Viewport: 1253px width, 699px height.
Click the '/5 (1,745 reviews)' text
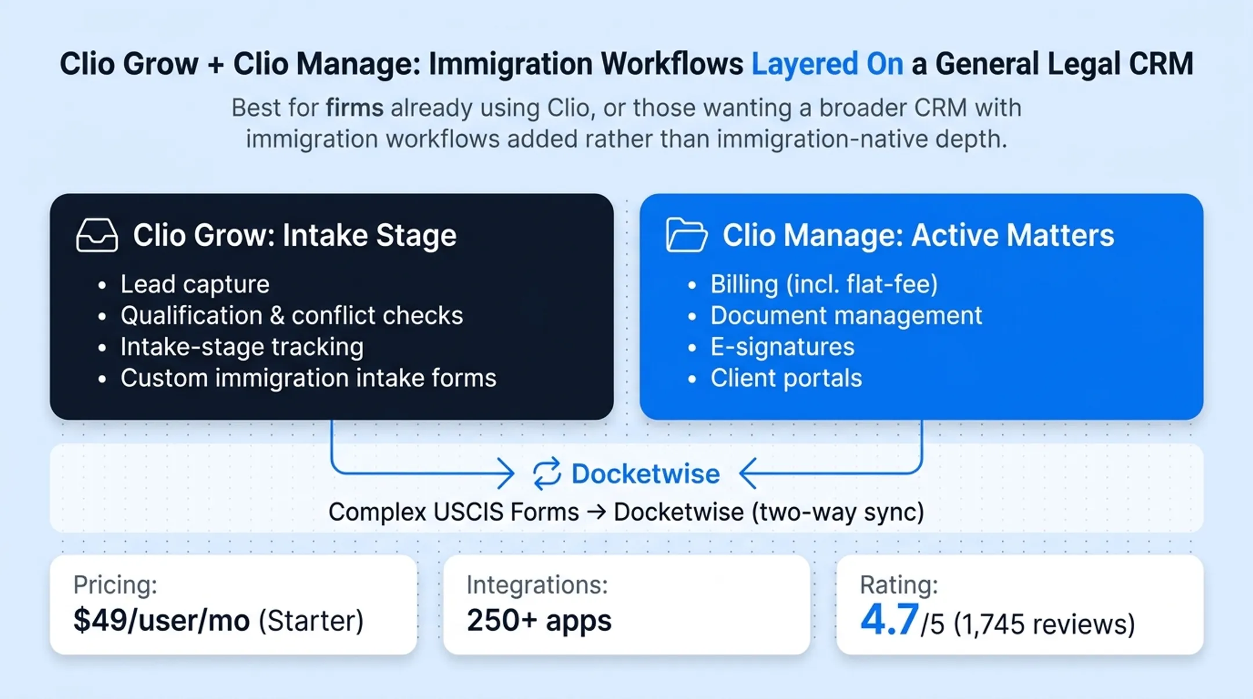click(1028, 624)
